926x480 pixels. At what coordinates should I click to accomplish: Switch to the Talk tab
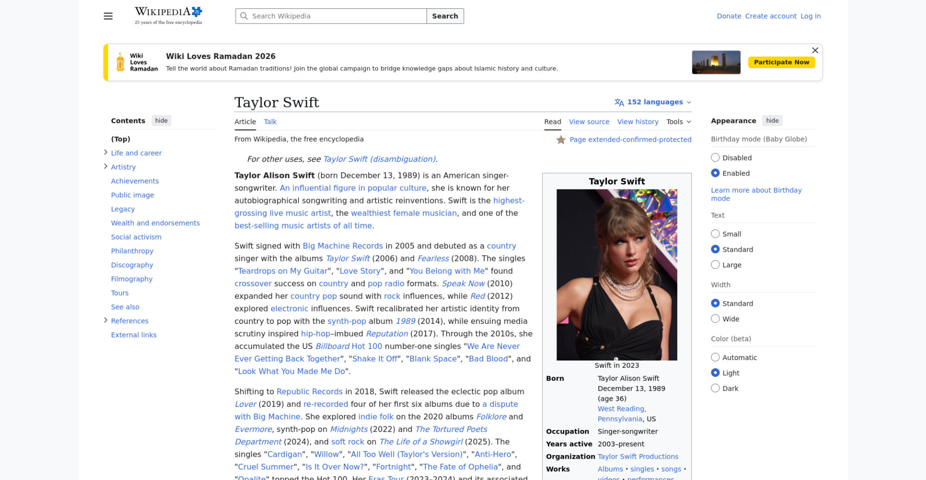coord(270,121)
